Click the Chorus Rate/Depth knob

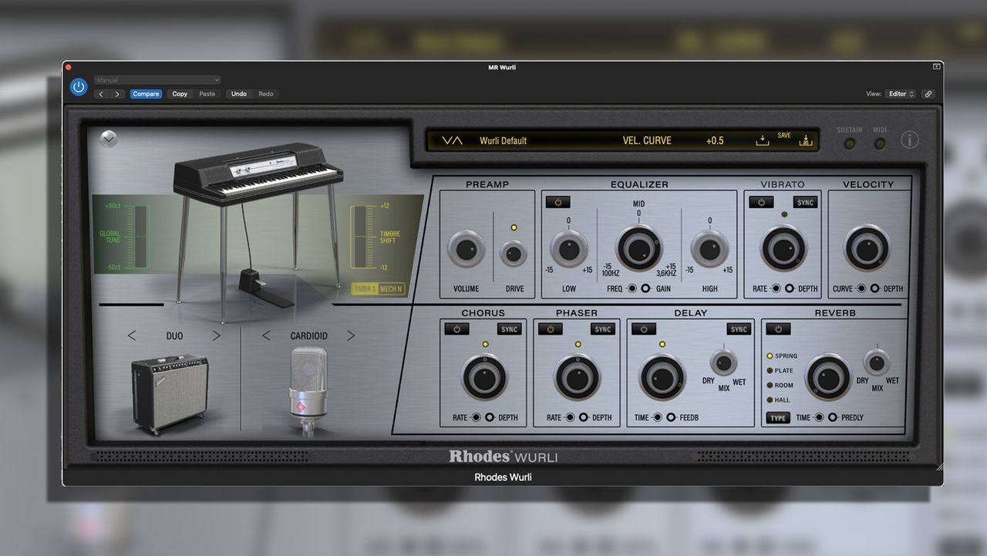tap(484, 377)
